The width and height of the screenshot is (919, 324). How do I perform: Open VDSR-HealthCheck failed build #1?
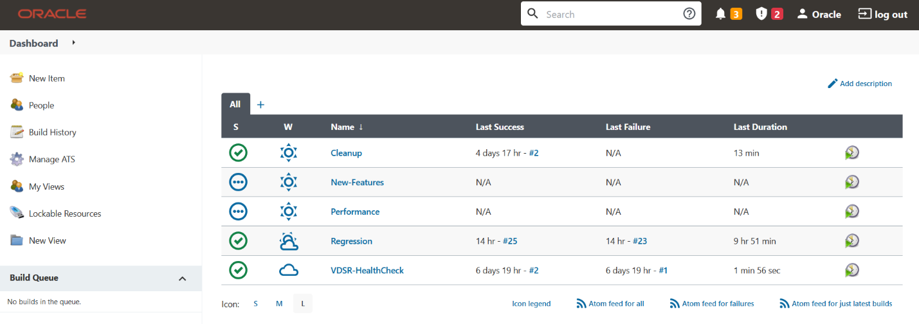[x=663, y=271]
